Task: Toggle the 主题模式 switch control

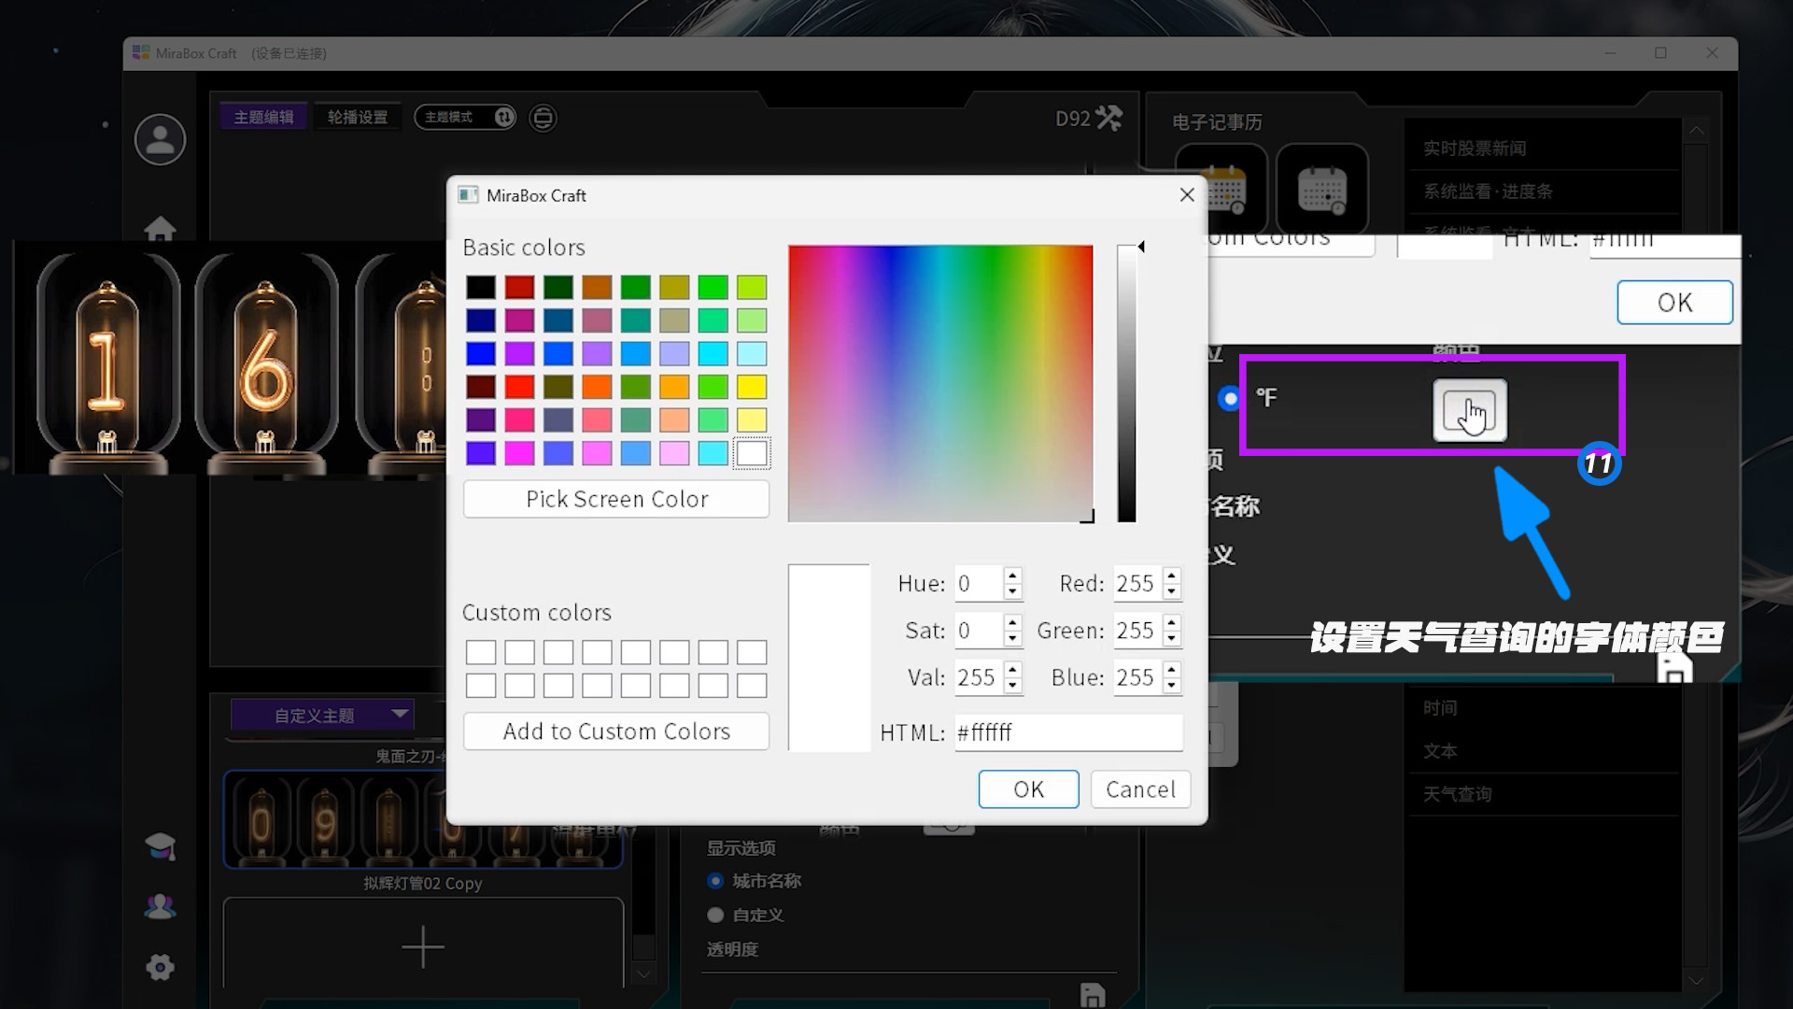Action: coord(502,117)
